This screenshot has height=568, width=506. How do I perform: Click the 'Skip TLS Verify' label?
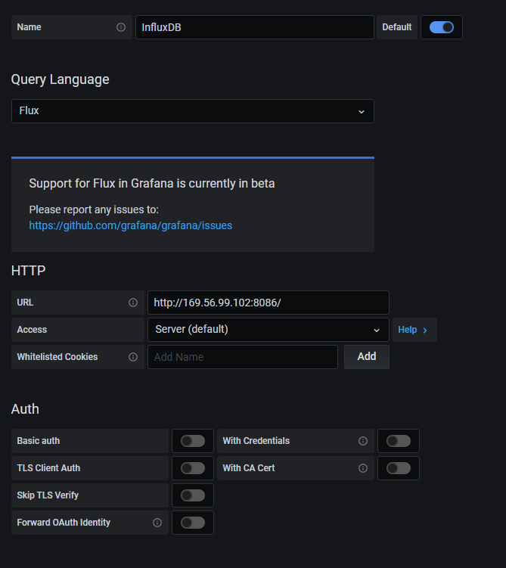tap(48, 495)
